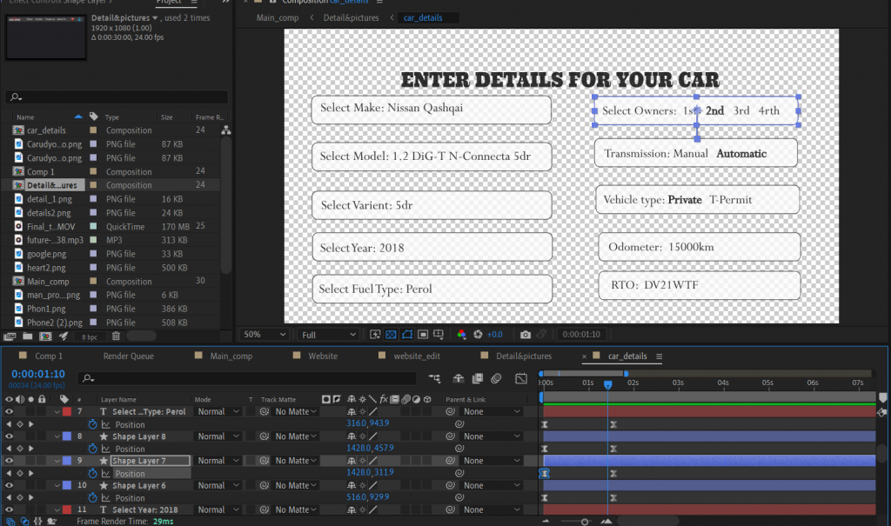Collapse Shape Layer 8 properties twirl

57,436
